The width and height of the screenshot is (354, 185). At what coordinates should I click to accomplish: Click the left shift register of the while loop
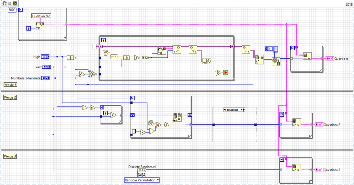tap(101, 46)
